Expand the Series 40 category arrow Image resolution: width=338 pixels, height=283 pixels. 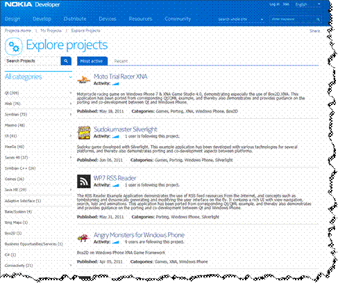[71, 158]
